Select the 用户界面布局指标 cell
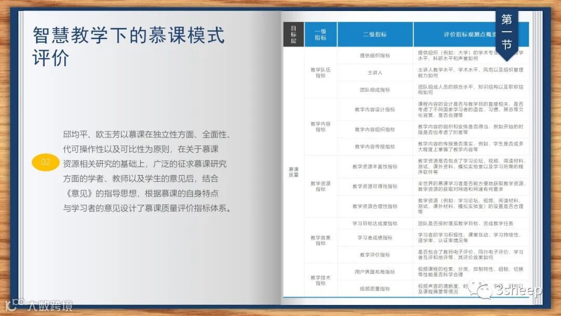Viewport: 561px width, 316px height. point(375,272)
